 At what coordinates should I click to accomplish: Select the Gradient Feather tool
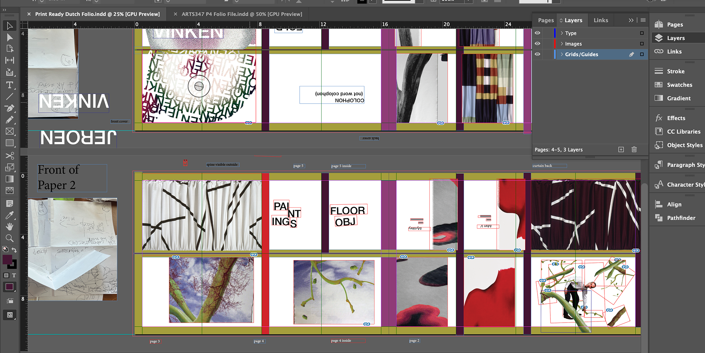pyautogui.click(x=10, y=190)
